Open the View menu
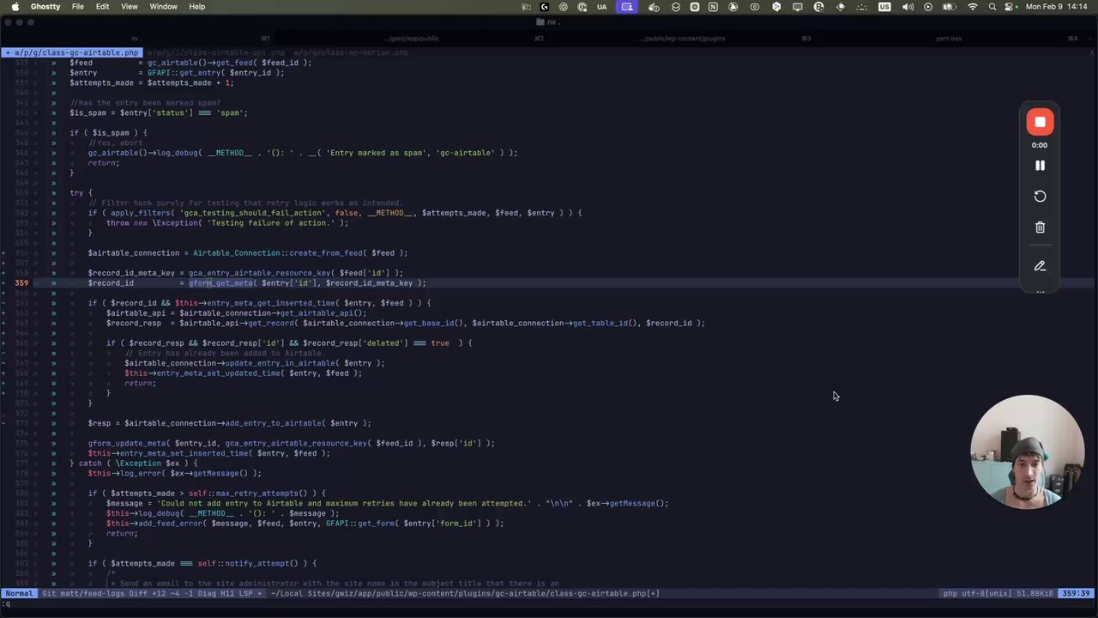Screen dimensions: 1098x618 point(129,7)
